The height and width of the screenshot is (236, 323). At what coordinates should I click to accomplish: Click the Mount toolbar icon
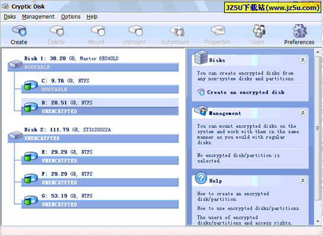coord(98,31)
